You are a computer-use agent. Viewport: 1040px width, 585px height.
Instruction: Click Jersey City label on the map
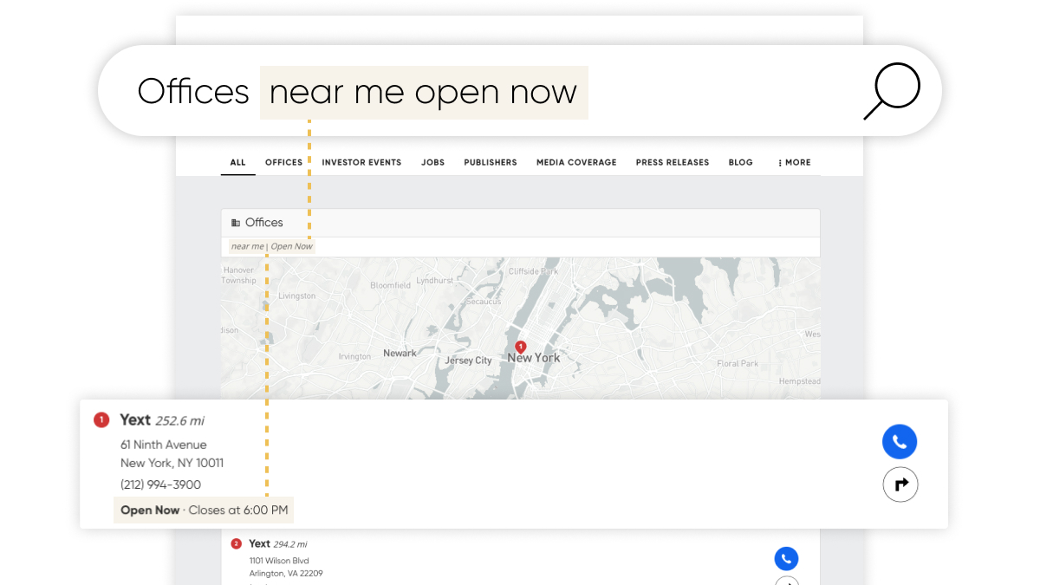click(x=468, y=361)
